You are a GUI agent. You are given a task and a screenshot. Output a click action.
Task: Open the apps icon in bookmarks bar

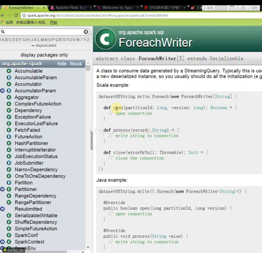click(2, 22)
